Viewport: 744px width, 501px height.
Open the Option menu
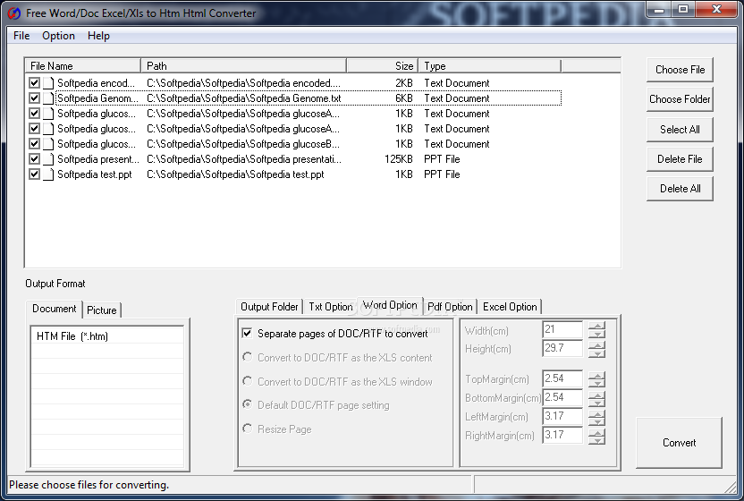click(x=58, y=36)
